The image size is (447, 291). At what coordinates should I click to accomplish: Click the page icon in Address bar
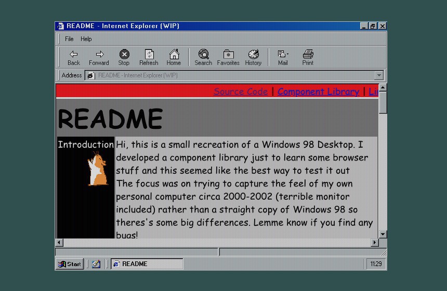click(90, 75)
